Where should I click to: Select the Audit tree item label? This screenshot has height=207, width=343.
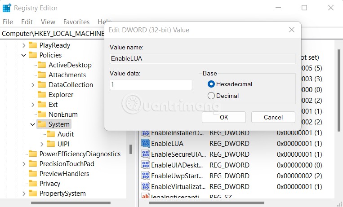pyautogui.click(x=66, y=134)
